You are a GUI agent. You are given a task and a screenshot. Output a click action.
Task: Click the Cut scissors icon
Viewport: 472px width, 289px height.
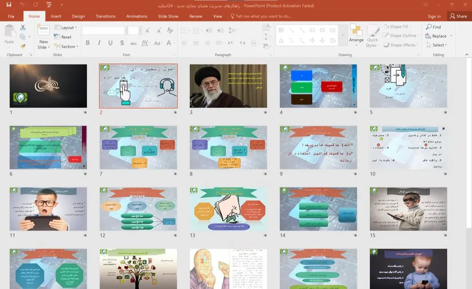[23, 28]
